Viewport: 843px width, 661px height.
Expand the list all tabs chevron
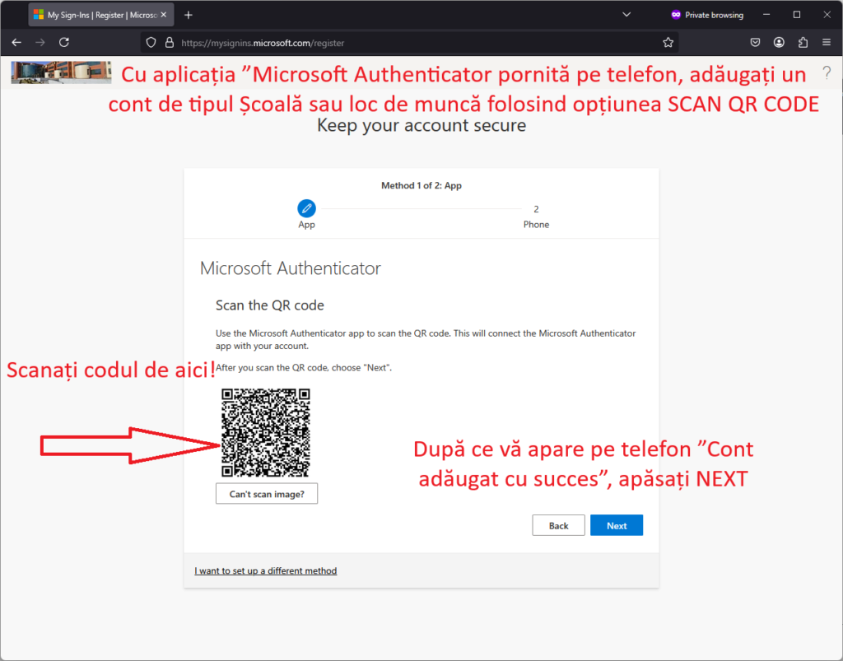tap(626, 15)
